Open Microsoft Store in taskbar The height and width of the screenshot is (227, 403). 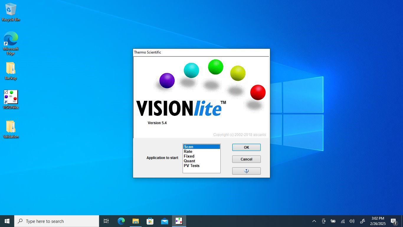coord(150,221)
